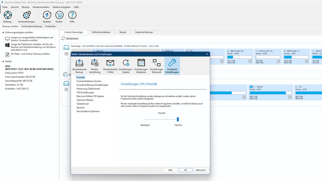Open the Hilfe menu in menu bar
Screen dimensions: 322x181
(x=76, y=7)
